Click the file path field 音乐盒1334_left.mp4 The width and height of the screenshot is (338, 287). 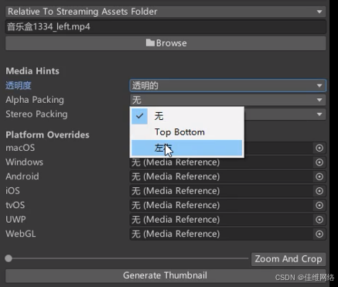coord(166,26)
